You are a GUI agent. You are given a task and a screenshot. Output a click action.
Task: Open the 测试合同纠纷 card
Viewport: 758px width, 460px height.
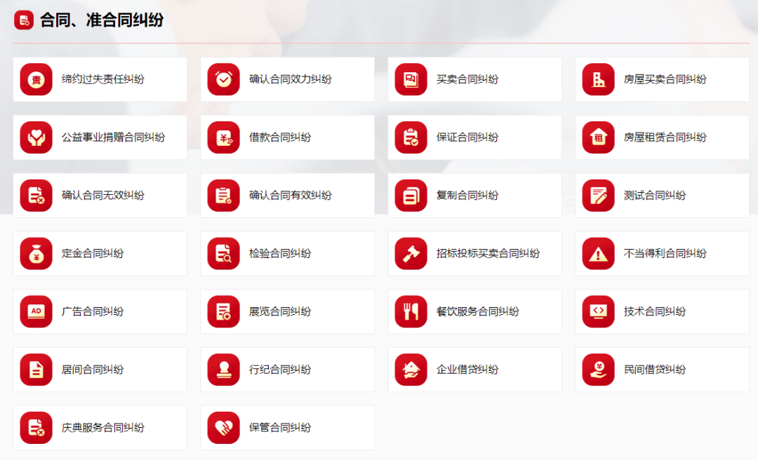(x=661, y=195)
